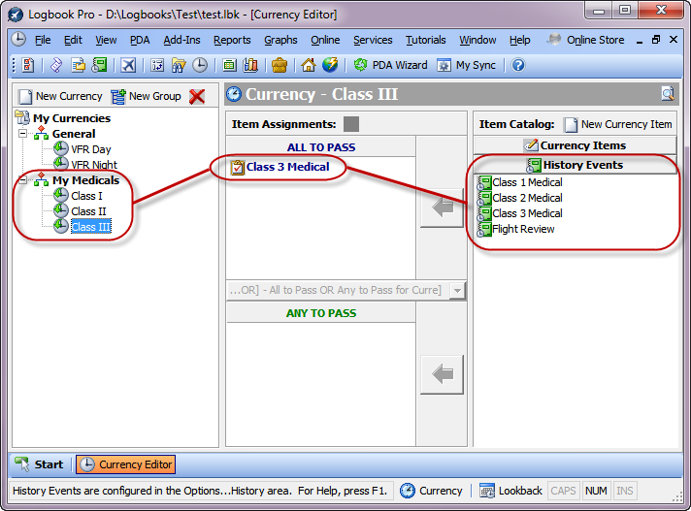Expand the History Events catalog section
Viewport: 691px width, 511px height.
(576, 165)
